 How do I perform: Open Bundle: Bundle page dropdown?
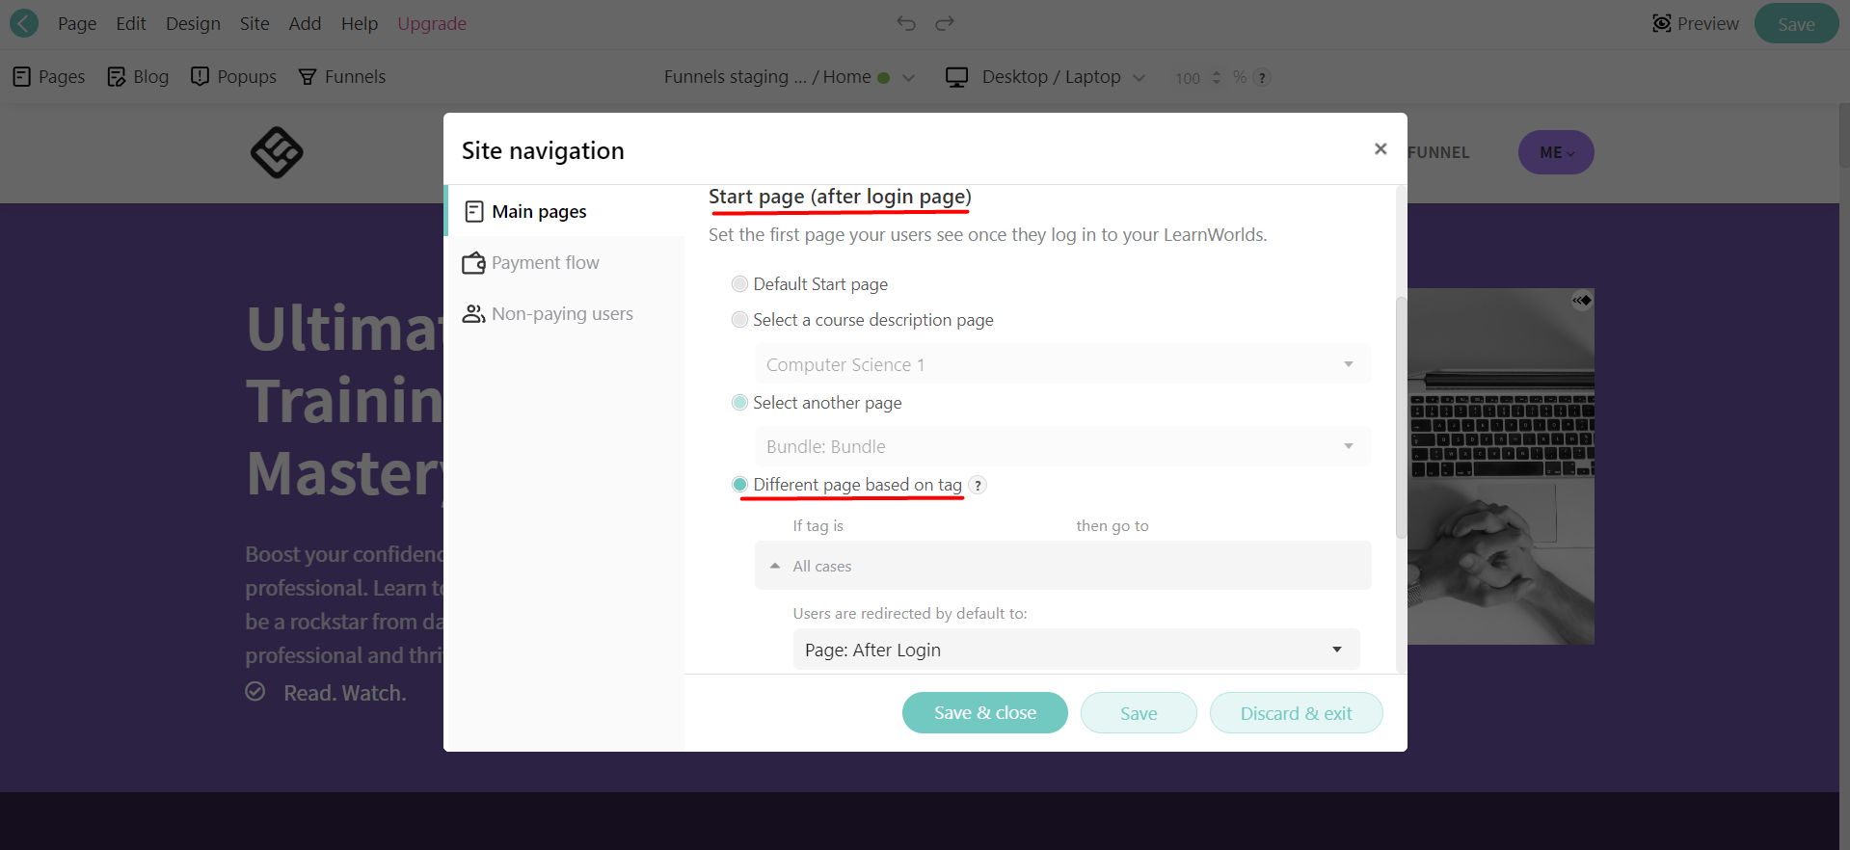(1062, 446)
